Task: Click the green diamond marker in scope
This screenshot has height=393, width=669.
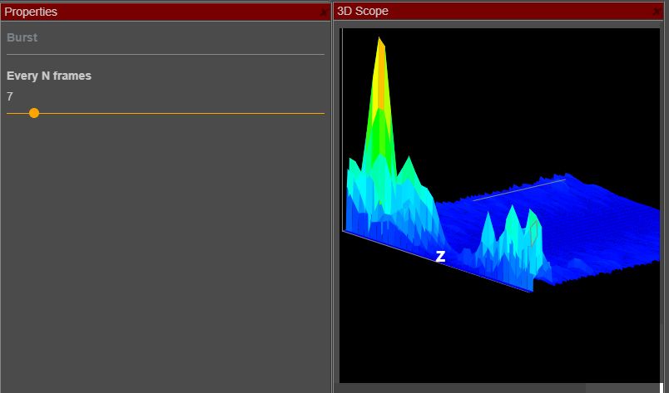Action: [533, 233]
